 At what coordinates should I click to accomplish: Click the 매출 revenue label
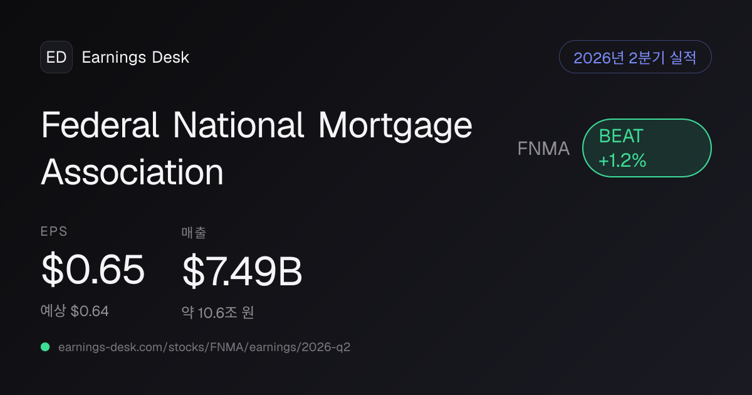(x=194, y=233)
